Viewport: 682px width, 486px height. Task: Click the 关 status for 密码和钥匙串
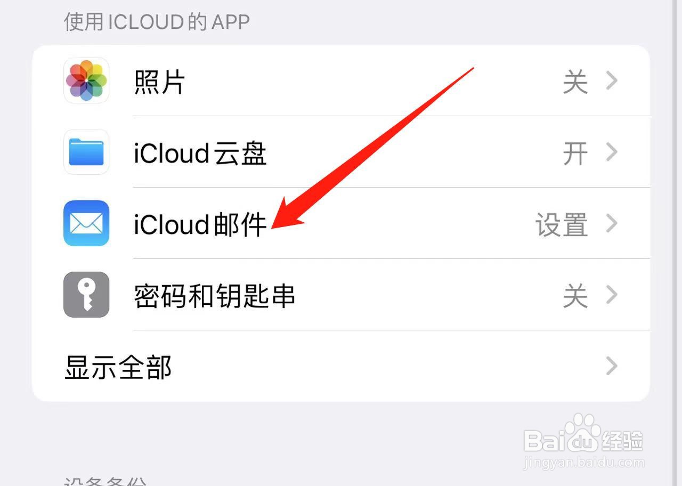point(575,297)
